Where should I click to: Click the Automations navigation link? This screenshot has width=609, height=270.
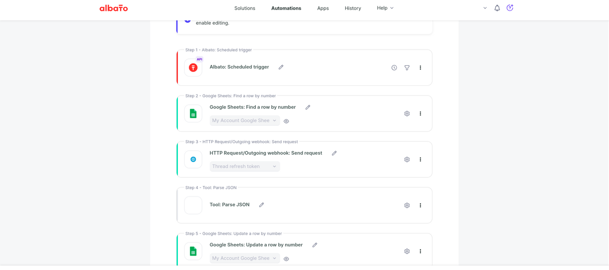coord(286,8)
